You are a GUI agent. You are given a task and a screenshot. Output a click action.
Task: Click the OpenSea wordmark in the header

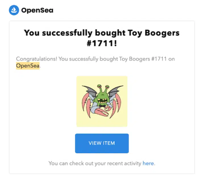click(37, 11)
